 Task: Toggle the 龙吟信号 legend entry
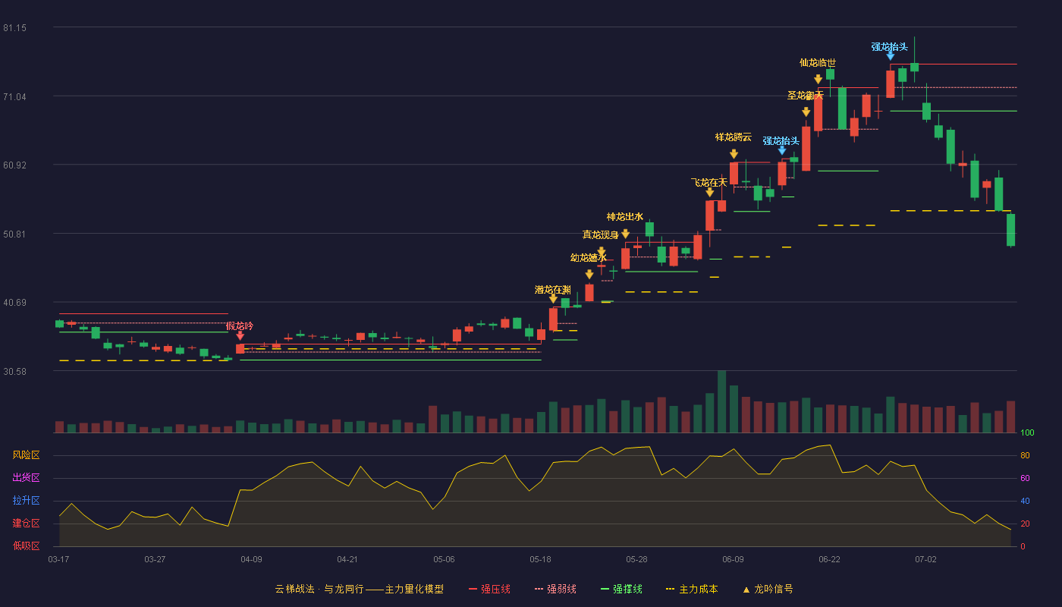tap(768, 589)
